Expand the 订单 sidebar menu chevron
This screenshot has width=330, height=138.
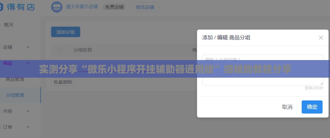click(28, 127)
